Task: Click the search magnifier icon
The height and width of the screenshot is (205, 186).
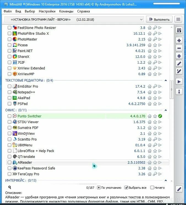Action: [x=10, y=187]
